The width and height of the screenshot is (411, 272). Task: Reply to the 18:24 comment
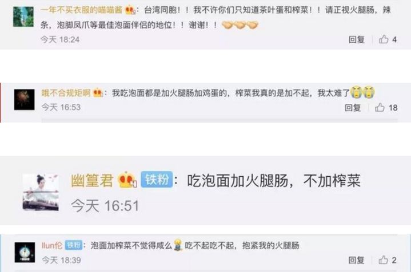pyautogui.click(x=357, y=39)
